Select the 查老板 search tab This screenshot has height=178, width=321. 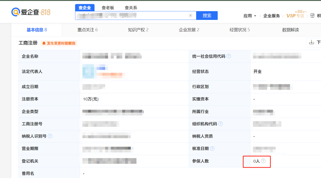108,8
